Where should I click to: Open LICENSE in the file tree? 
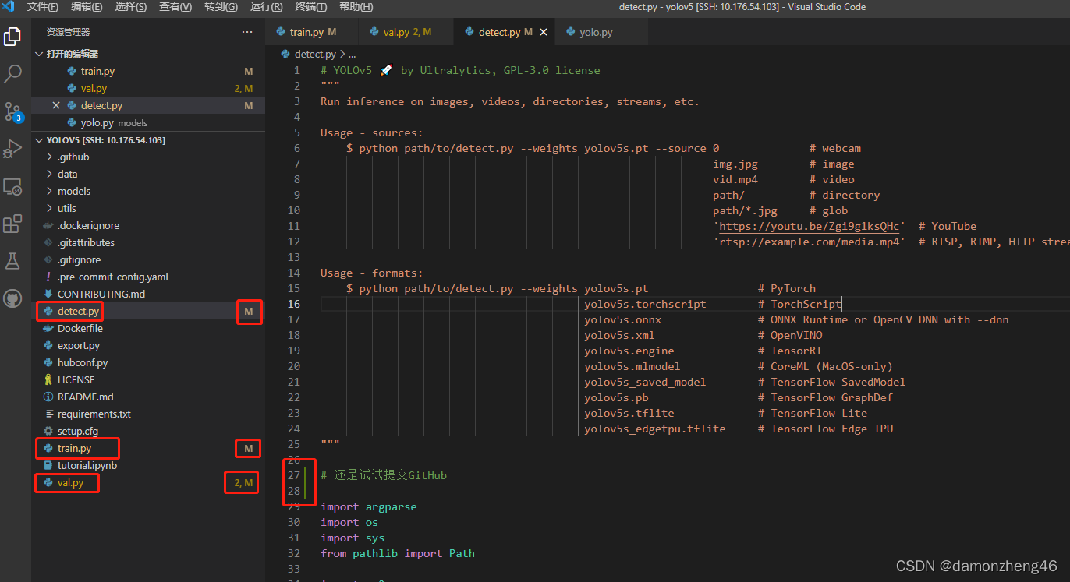(148, 379)
